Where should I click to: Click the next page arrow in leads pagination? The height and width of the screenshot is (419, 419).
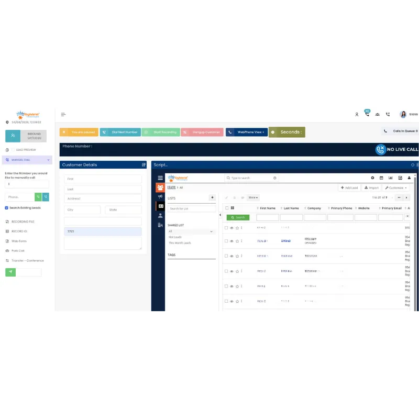(406, 198)
